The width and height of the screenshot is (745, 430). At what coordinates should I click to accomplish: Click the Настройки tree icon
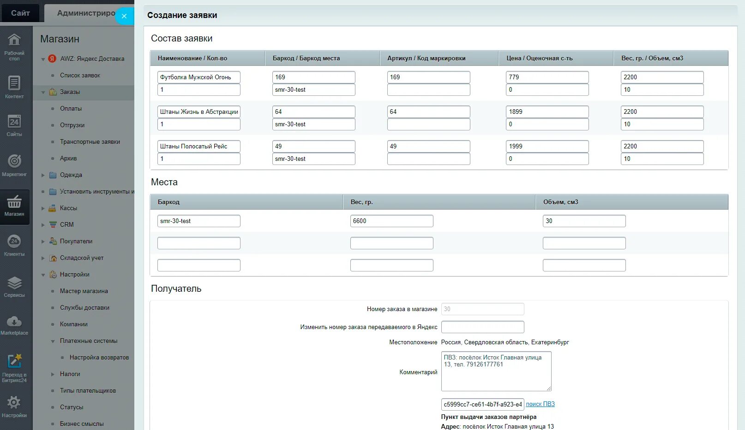pos(53,274)
